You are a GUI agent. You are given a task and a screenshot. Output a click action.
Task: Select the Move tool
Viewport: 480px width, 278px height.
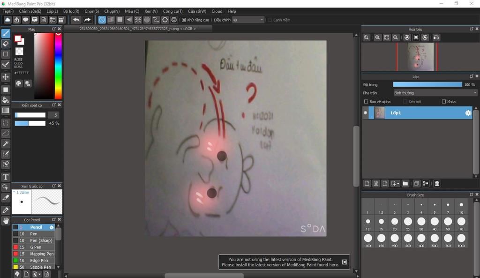pyautogui.click(x=6, y=77)
